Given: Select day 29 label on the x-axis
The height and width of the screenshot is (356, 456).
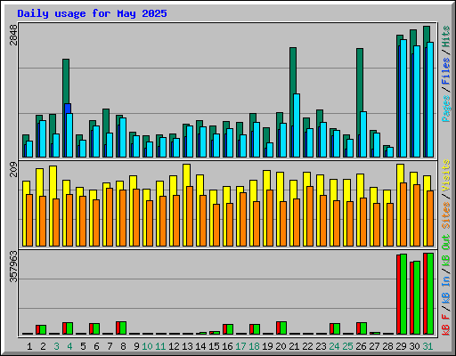Looking at the screenshot, I should 401,346.
